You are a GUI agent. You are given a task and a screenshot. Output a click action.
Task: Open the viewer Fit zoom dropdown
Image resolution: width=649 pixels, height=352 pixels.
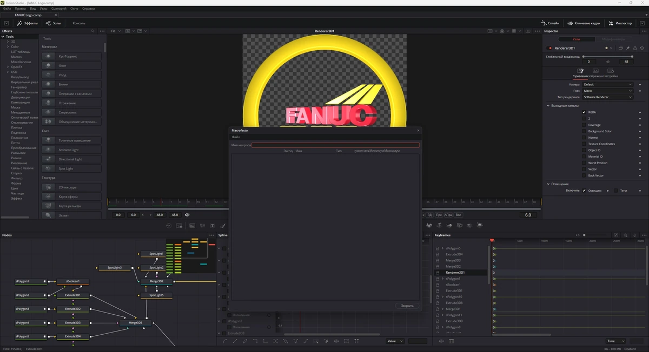(x=116, y=31)
